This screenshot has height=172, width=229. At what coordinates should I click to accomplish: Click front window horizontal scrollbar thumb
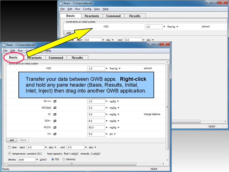coord(72,164)
